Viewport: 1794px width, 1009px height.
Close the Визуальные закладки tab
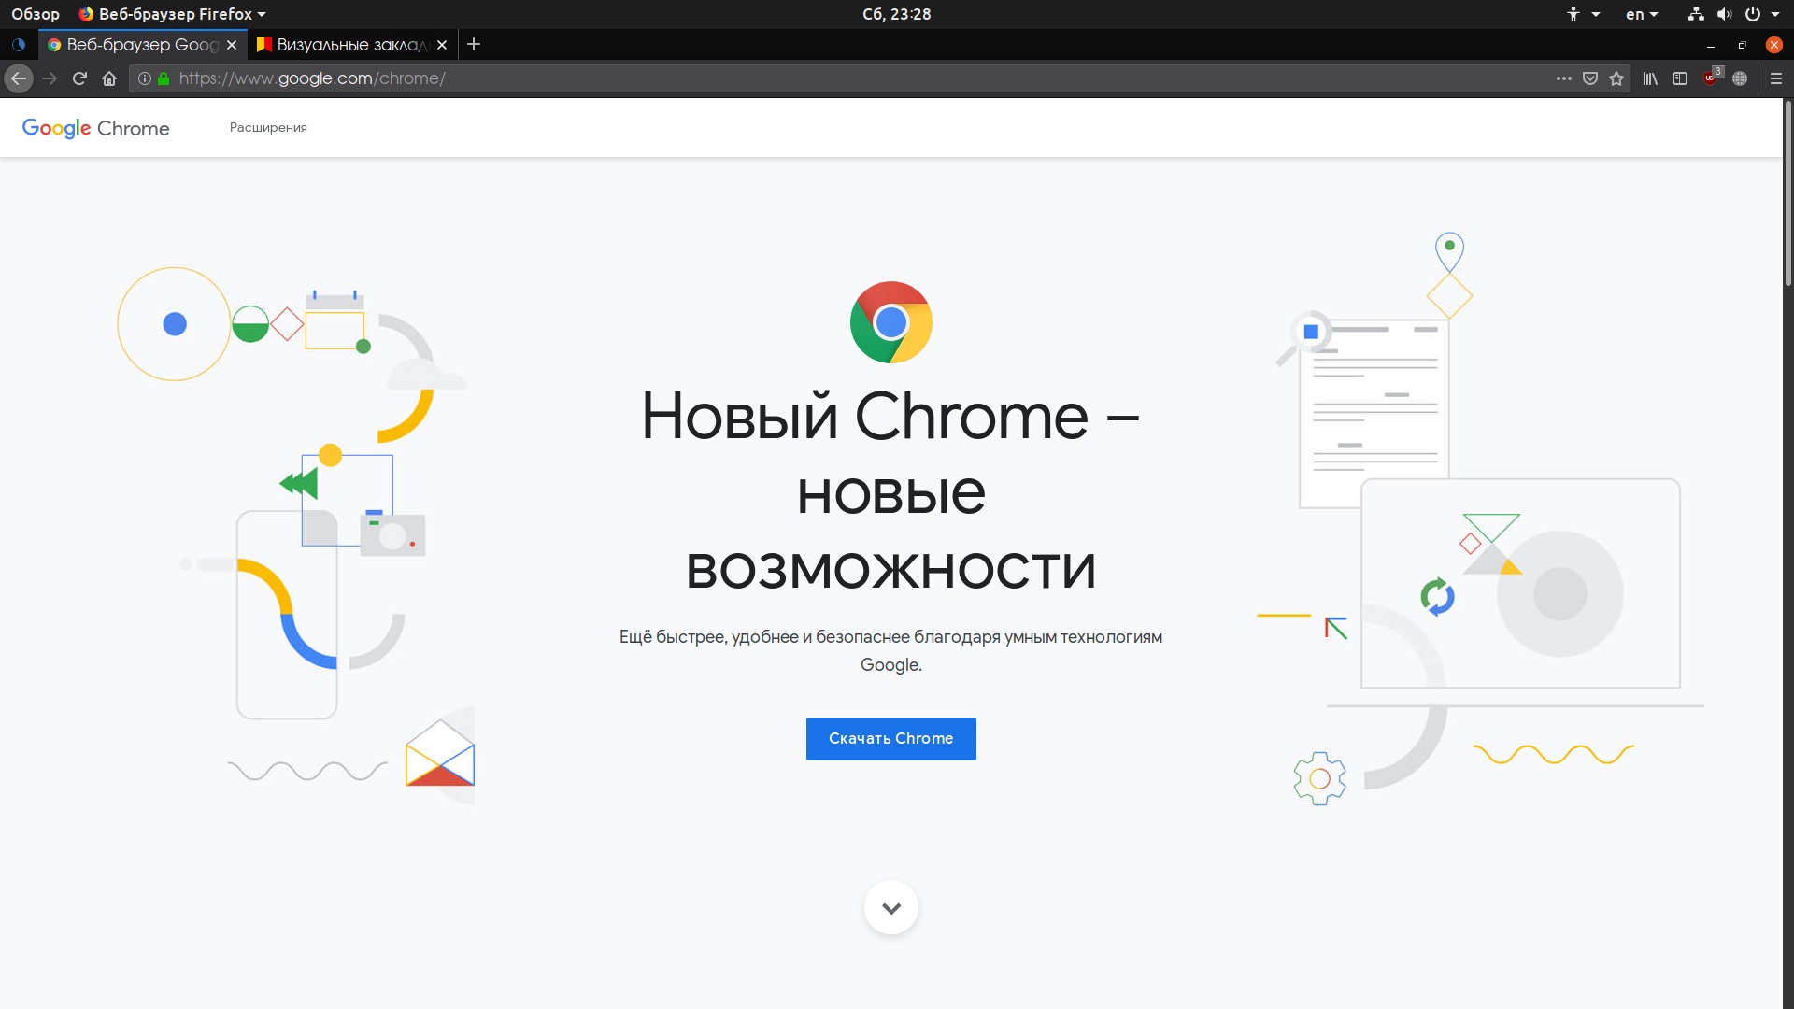tap(442, 45)
